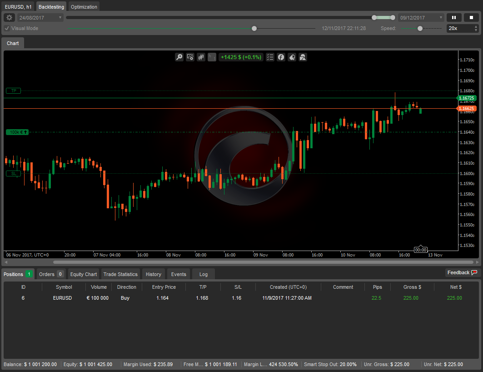Image resolution: width=483 pixels, height=372 pixels.
Task: Switch to the Optimization tab
Action: (x=84, y=7)
